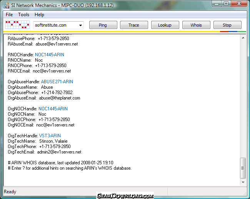Minimize the SI Network Mechanics window
This screenshot has width=250, height=199.
(217, 4)
